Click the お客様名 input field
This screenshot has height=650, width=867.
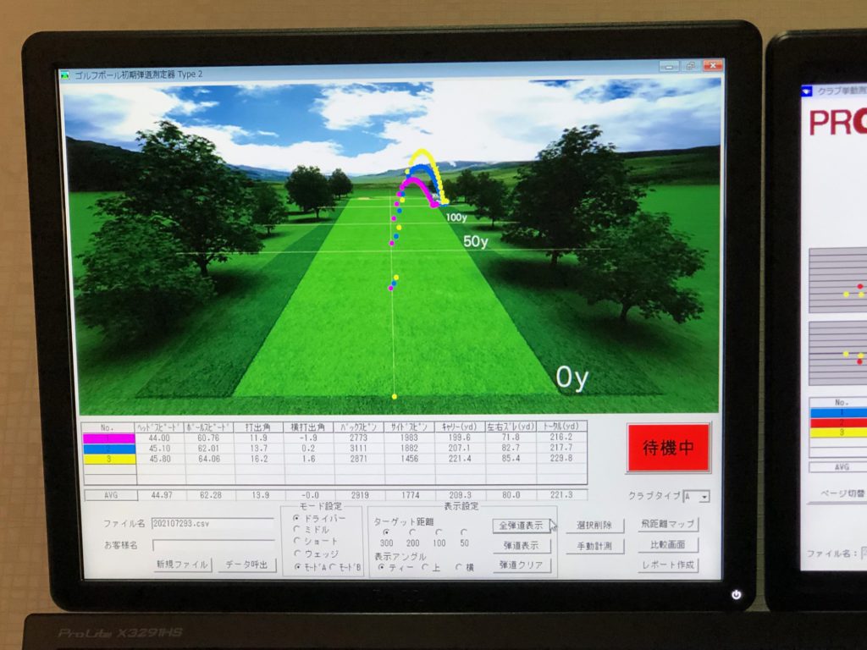[x=213, y=545]
